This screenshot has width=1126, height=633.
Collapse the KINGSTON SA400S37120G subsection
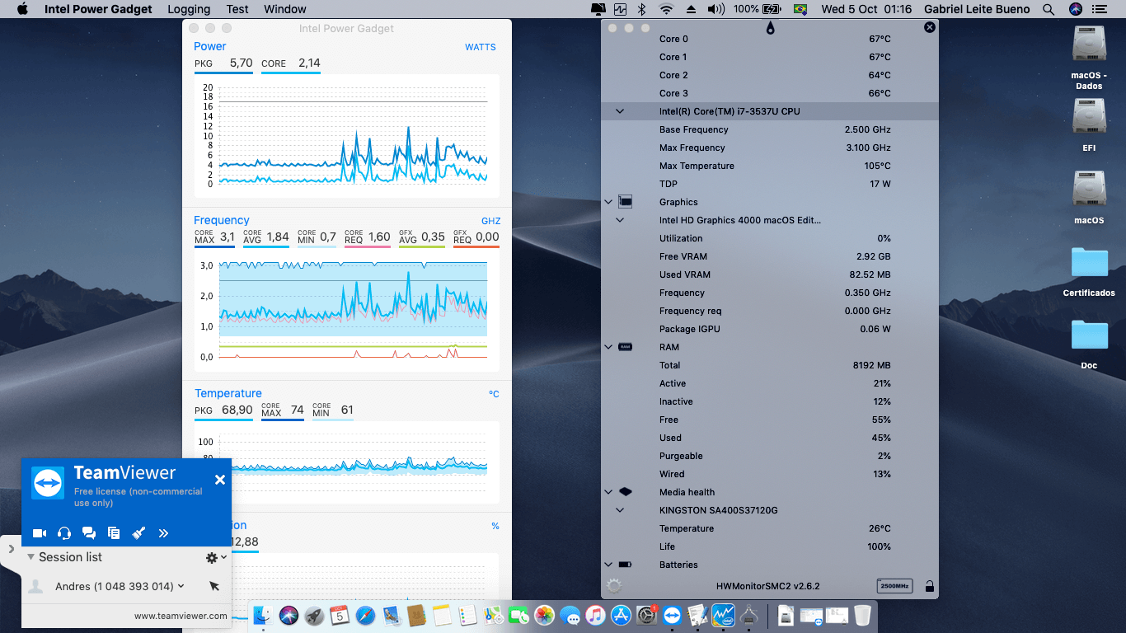click(x=620, y=510)
